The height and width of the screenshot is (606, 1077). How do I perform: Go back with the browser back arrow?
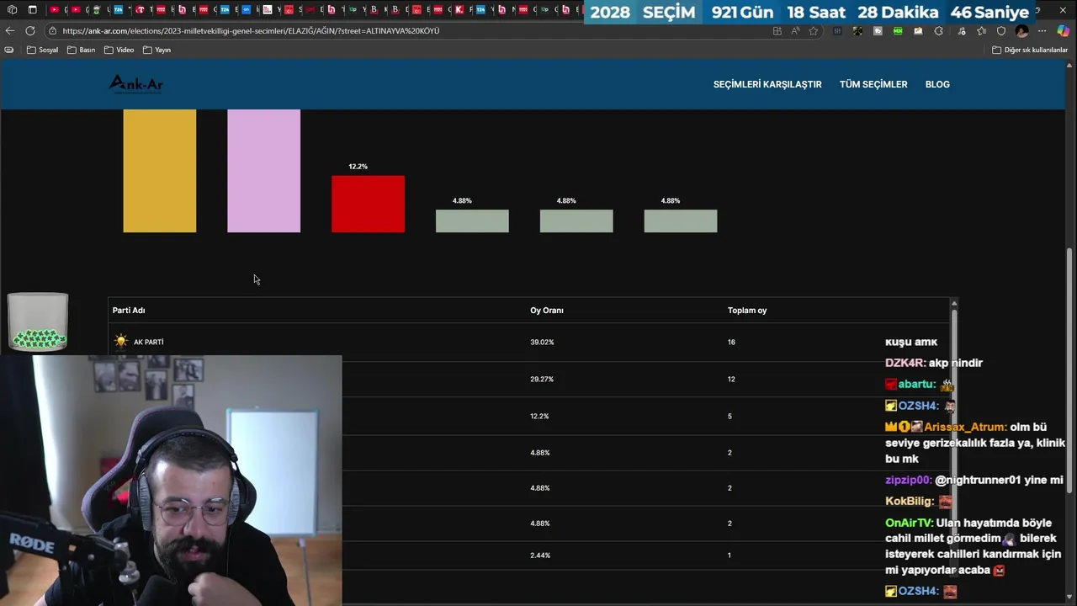10,30
